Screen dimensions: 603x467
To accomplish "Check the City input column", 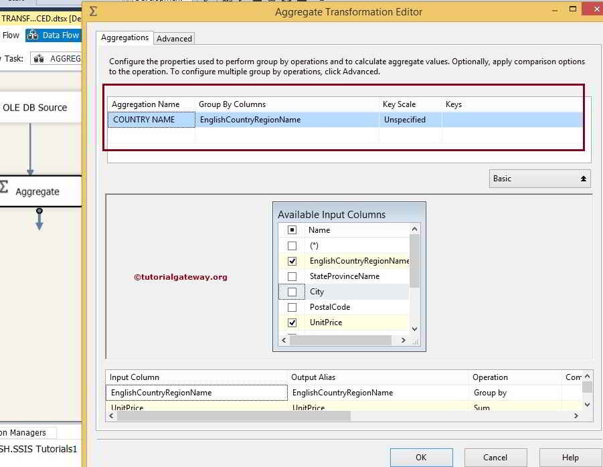I will click(x=292, y=291).
